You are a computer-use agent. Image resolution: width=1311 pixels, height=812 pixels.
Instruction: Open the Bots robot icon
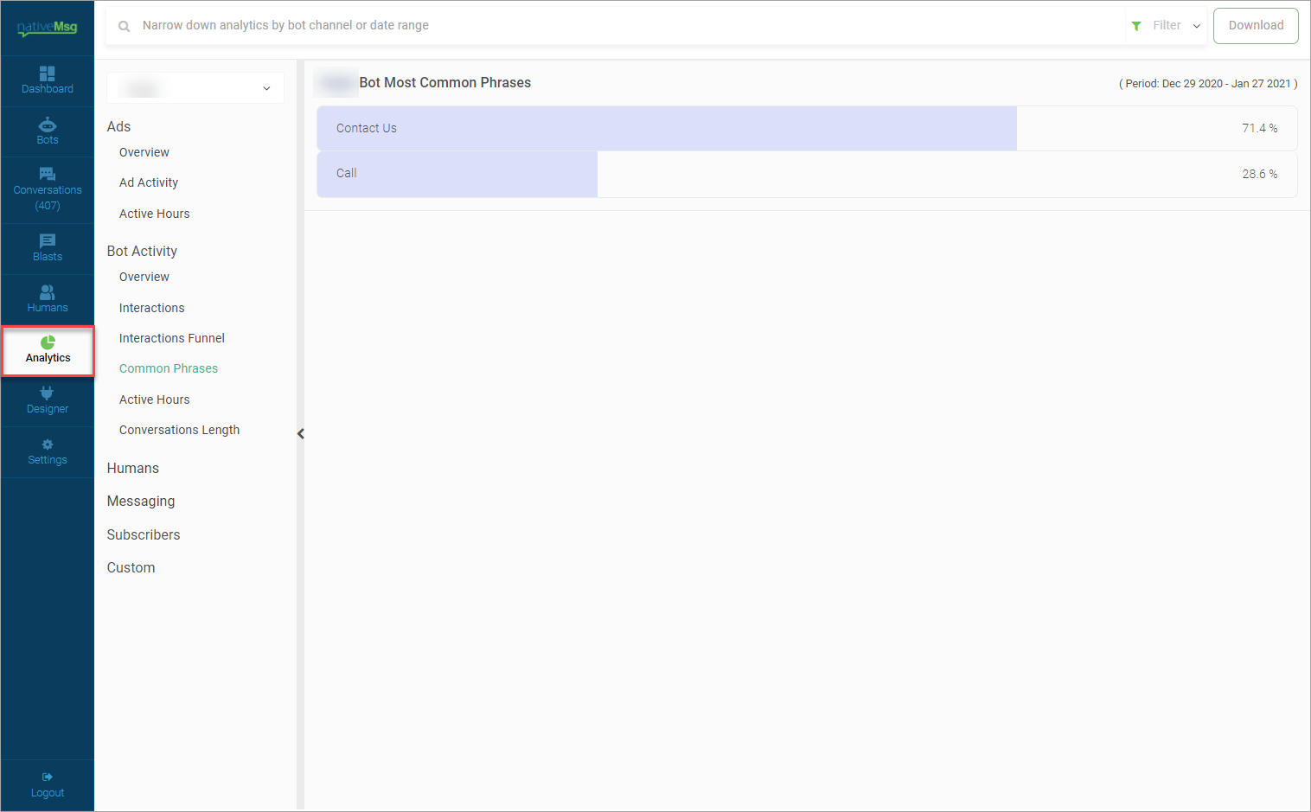pos(48,125)
